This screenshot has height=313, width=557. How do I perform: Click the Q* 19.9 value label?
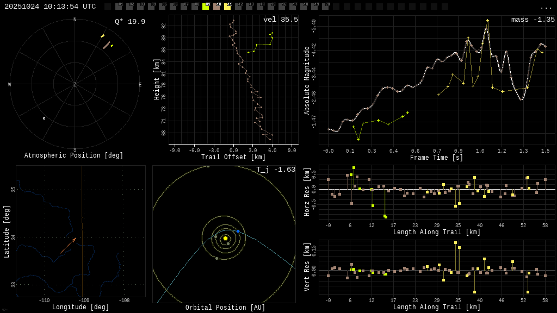[129, 22]
